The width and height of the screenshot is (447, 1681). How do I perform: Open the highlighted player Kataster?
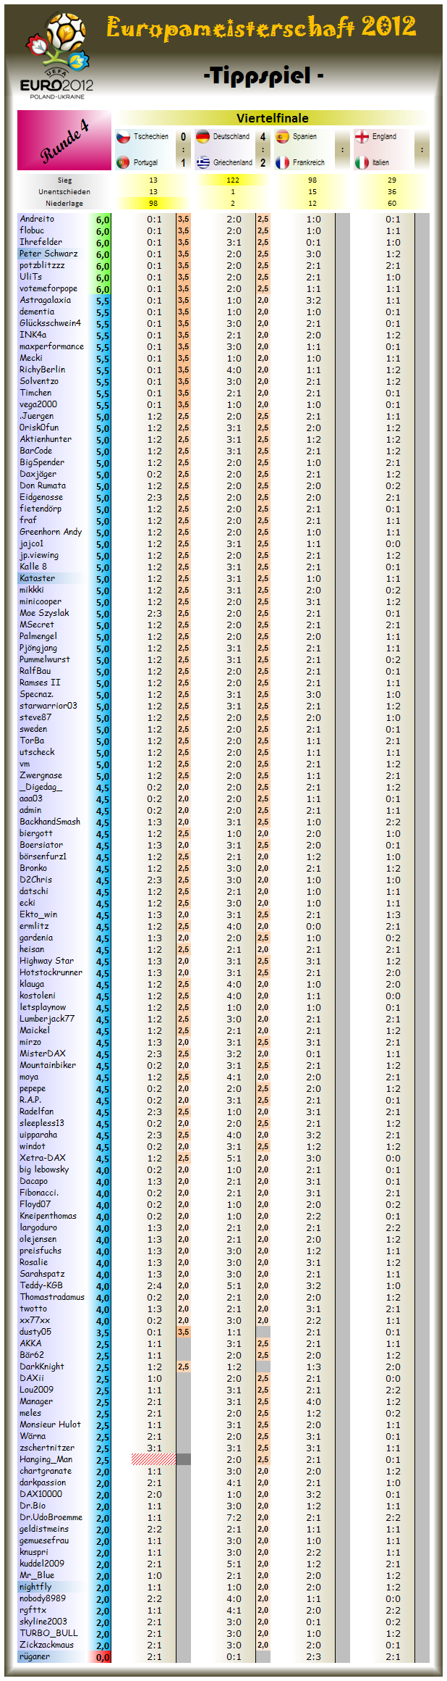37,578
